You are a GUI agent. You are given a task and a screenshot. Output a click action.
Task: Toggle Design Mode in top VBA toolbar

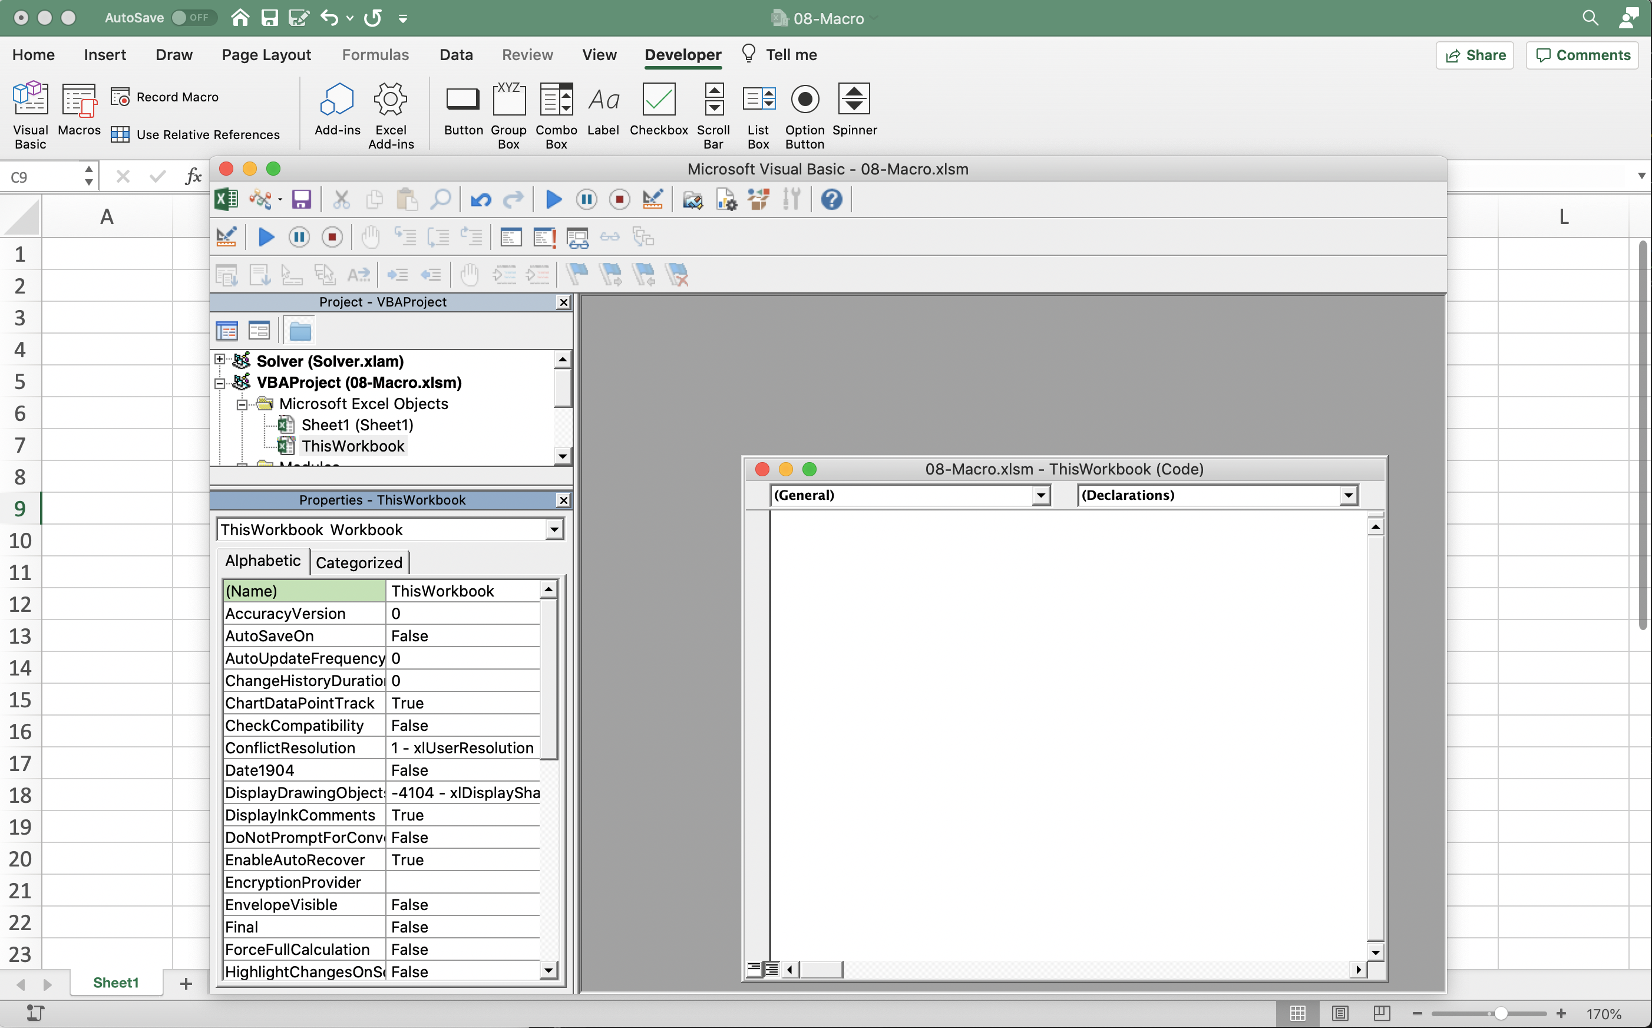pyautogui.click(x=652, y=199)
